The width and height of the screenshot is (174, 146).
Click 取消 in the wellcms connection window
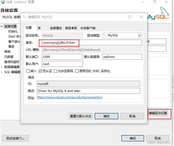coord(157,138)
